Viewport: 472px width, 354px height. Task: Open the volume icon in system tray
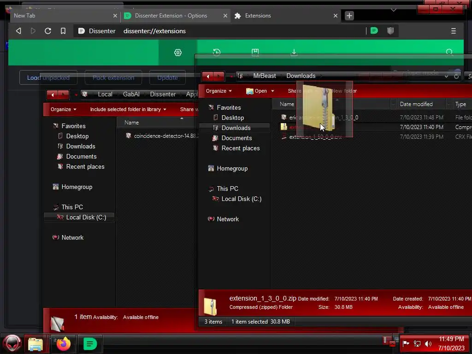point(428,343)
